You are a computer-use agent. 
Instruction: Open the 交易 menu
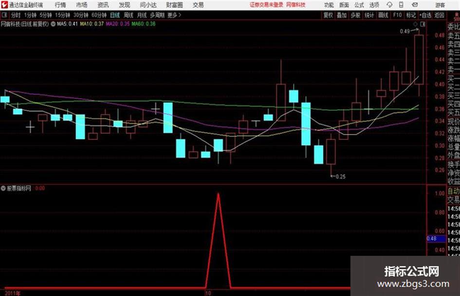click(198, 5)
